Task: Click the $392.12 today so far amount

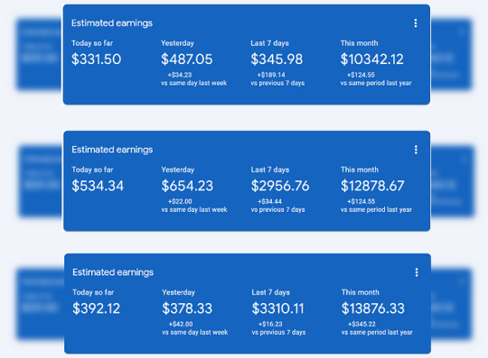Action: [x=96, y=308]
